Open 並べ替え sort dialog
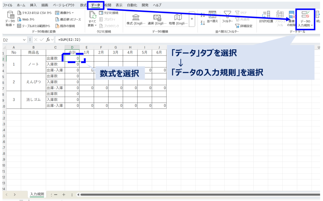The width and height of the screenshot is (323, 201). tap(212, 17)
